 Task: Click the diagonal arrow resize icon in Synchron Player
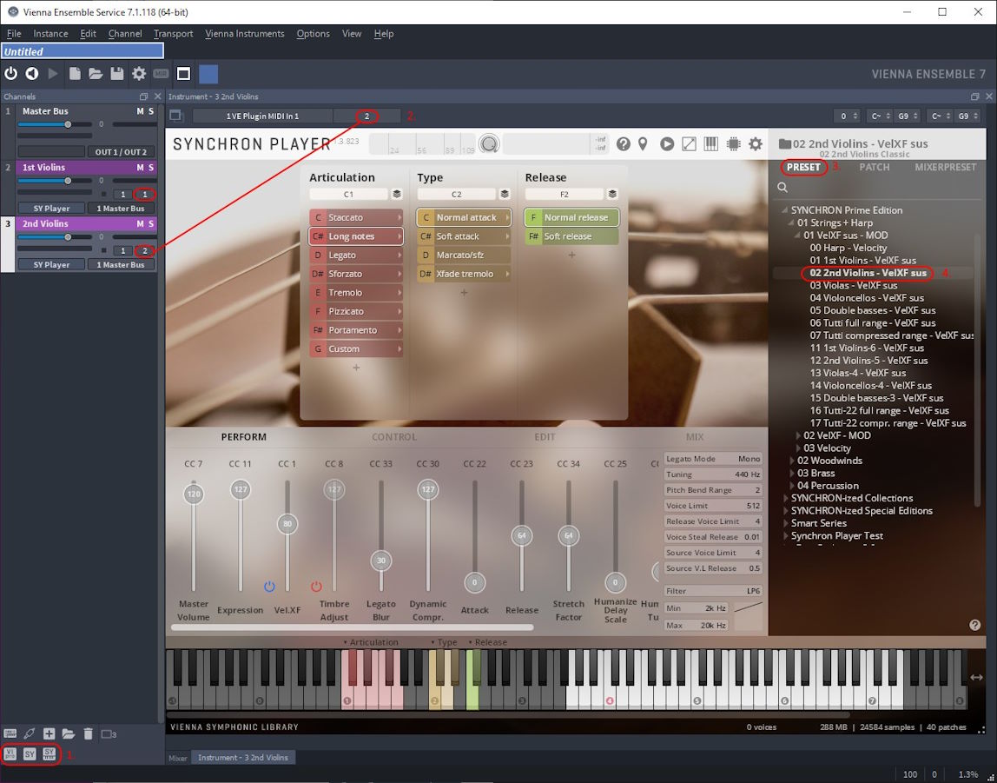(689, 144)
